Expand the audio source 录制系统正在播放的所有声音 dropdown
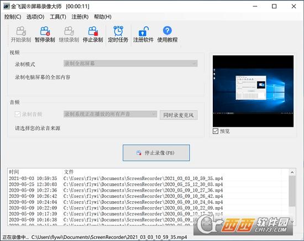This screenshot has height=241, width=304. (110, 114)
